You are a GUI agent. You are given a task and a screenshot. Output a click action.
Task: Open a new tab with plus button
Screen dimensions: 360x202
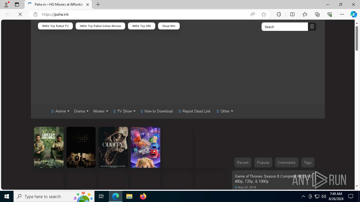(98, 4)
